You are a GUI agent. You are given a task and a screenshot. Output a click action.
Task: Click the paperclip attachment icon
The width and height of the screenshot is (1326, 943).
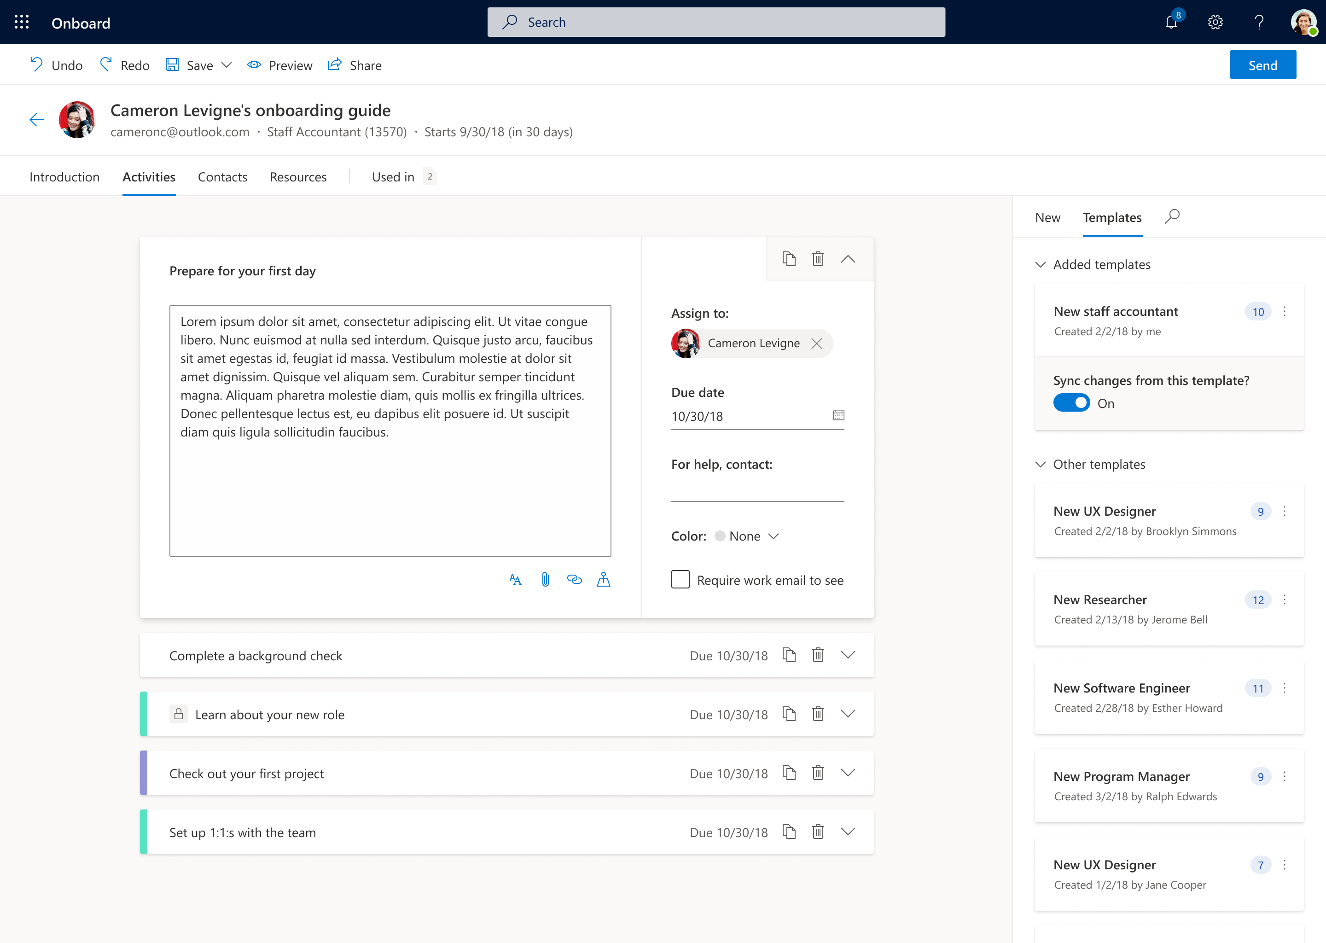click(545, 580)
